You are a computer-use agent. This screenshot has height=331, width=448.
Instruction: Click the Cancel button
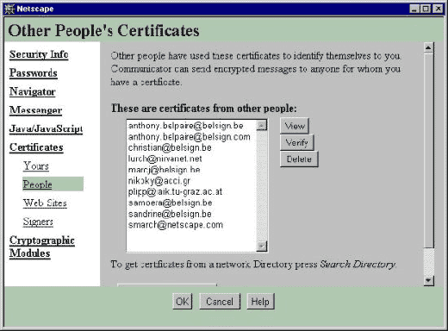[220, 302]
